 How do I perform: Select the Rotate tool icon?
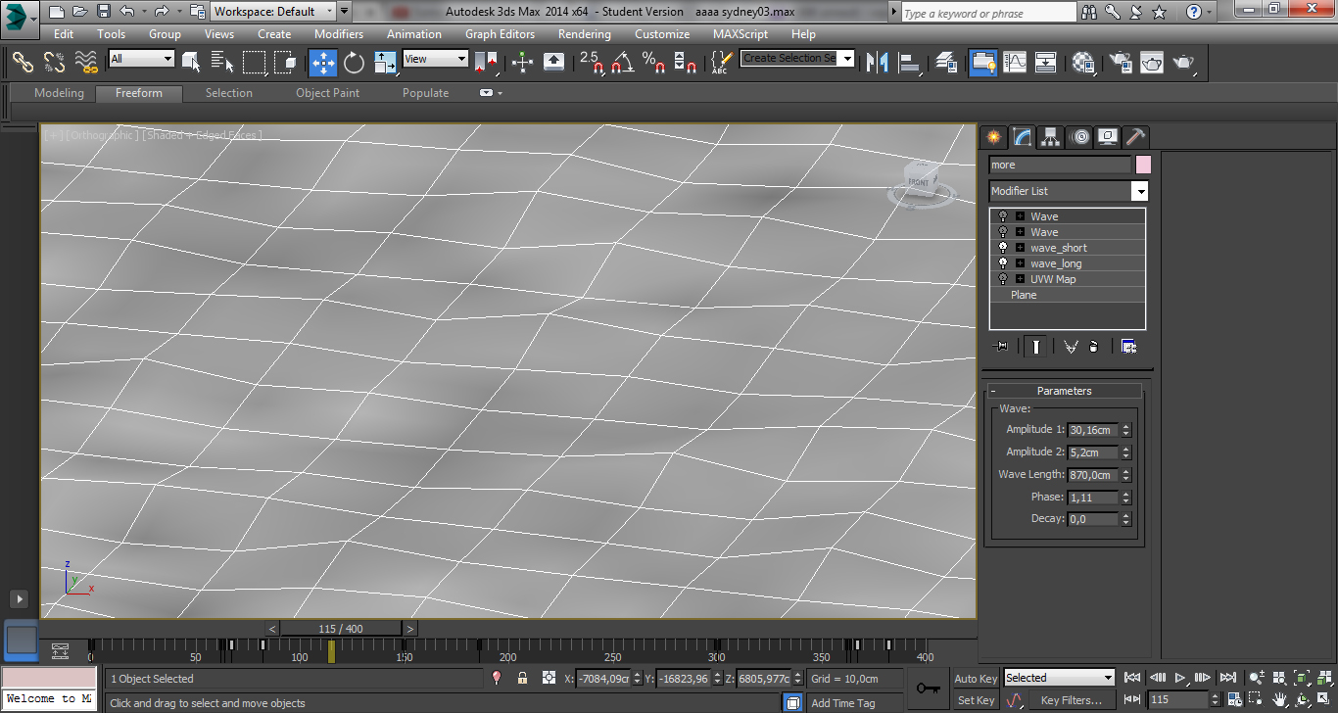tap(354, 63)
